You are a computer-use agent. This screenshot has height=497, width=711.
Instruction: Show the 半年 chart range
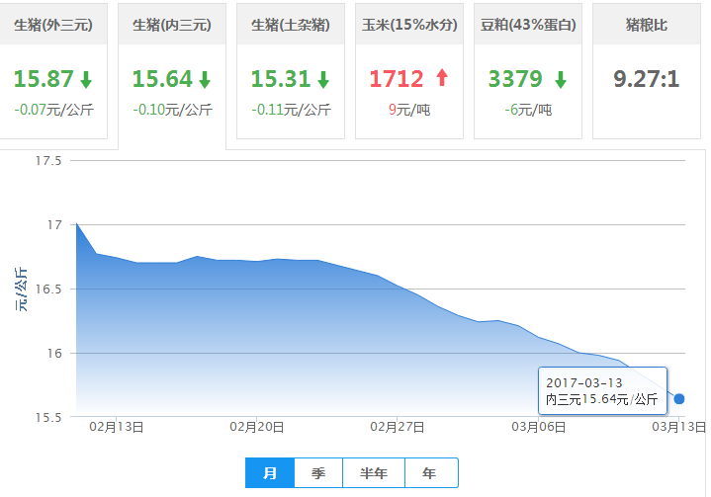tap(374, 473)
